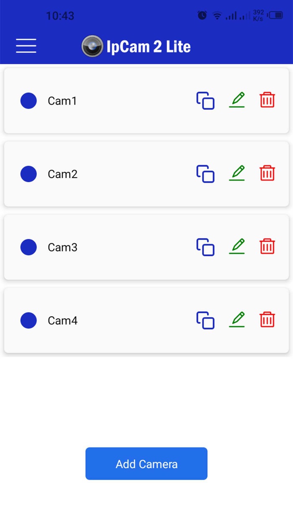Open the duplicate icon for Cam4
293x521 pixels.
coord(205,320)
